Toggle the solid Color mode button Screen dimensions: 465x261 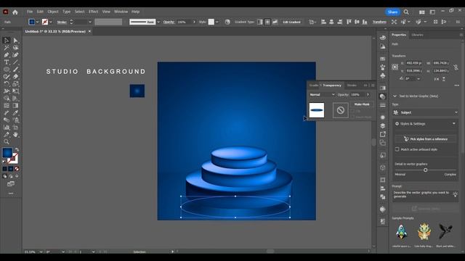point(4,169)
